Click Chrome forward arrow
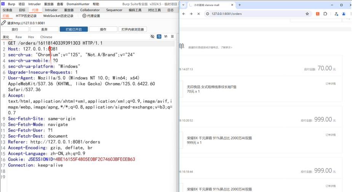Screen dimensions: 352x192 coord(191,14)
